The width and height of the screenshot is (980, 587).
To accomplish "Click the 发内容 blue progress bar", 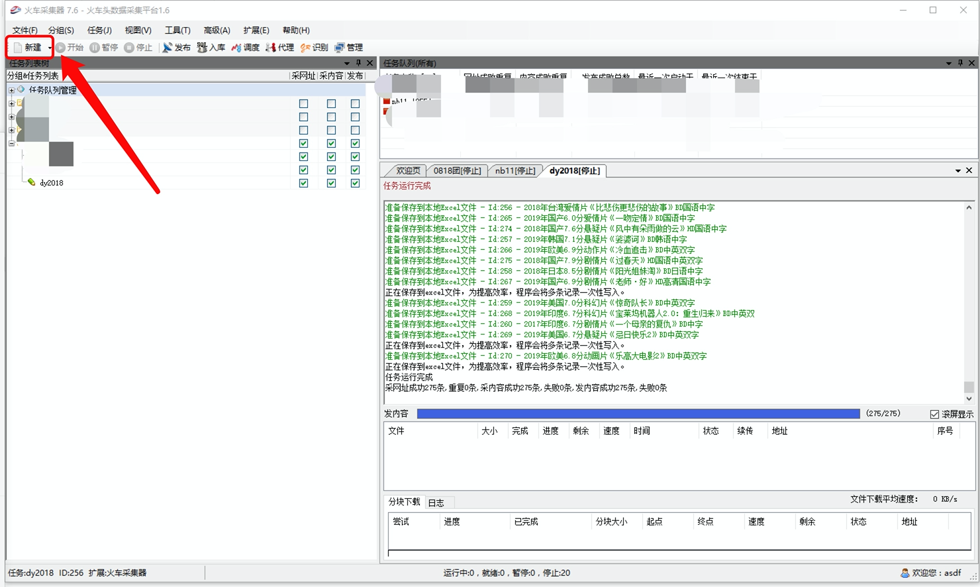I will pos(638,413).
